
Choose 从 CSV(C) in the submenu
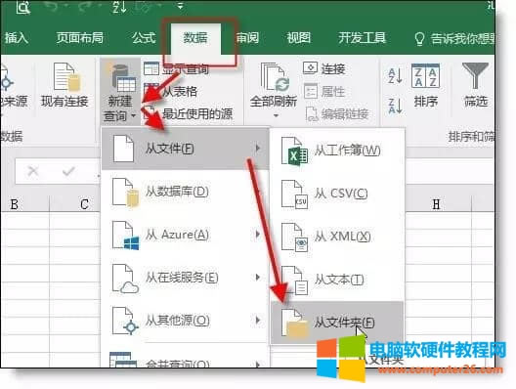[x=337, y=194]
